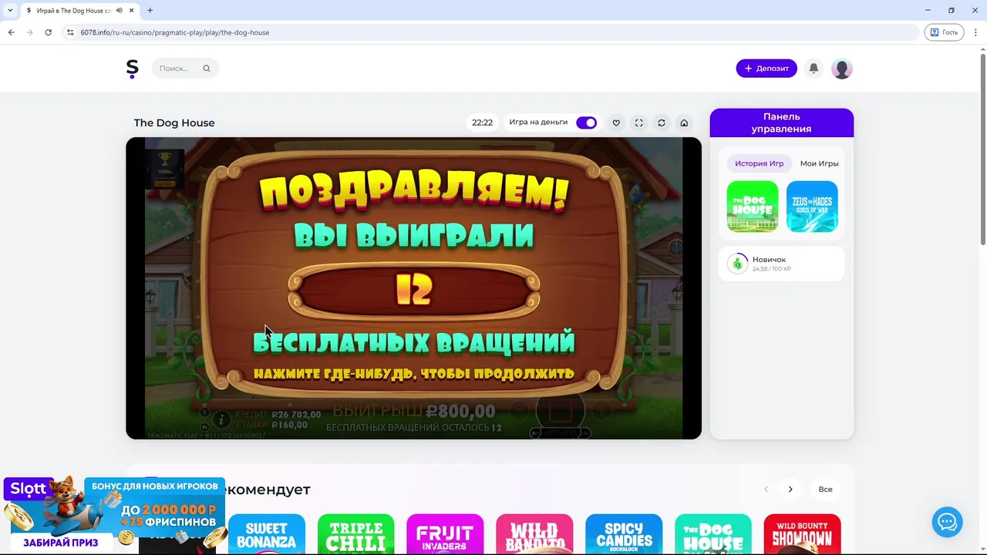Click the home icon above the game
The image size is (987, 555).
pyautogui.click(x=684, y=123)
